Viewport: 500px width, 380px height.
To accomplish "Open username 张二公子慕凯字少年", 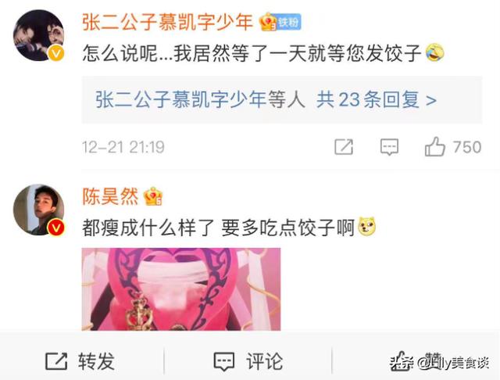I will tap(168, 22).
